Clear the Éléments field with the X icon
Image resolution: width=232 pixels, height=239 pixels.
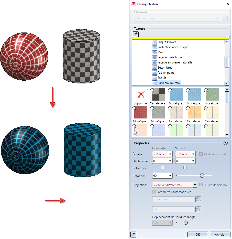[x=217, y=18]
